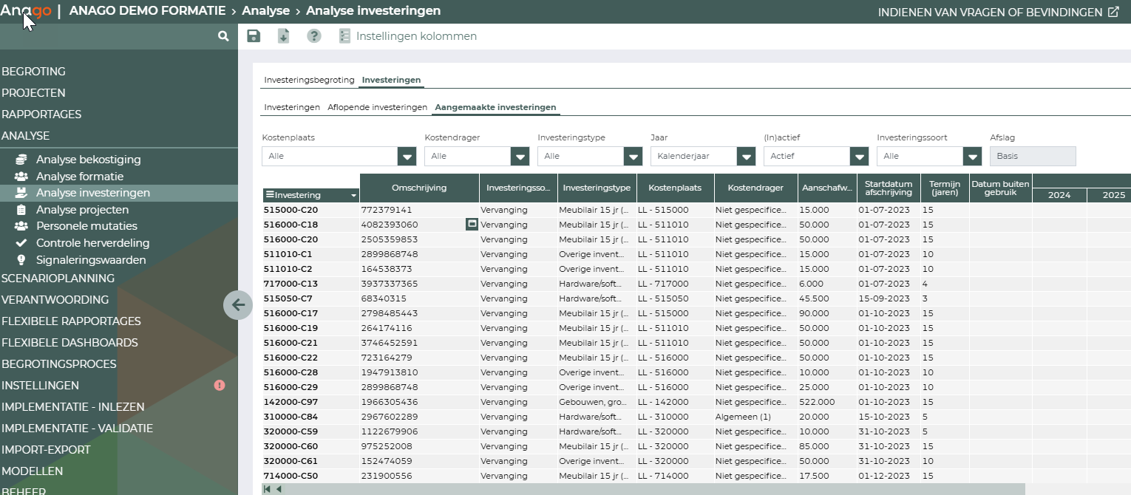Click the Afslag Basis input field
The height and width of the screenshot is (495, 1131).
tap(1033, 157)
